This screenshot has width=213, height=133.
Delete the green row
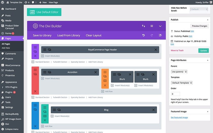click(x=45, y=120)
